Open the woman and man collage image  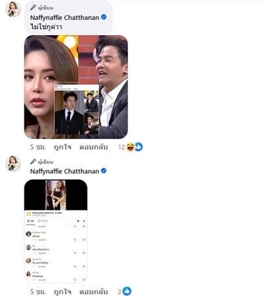tap(76, 87)
